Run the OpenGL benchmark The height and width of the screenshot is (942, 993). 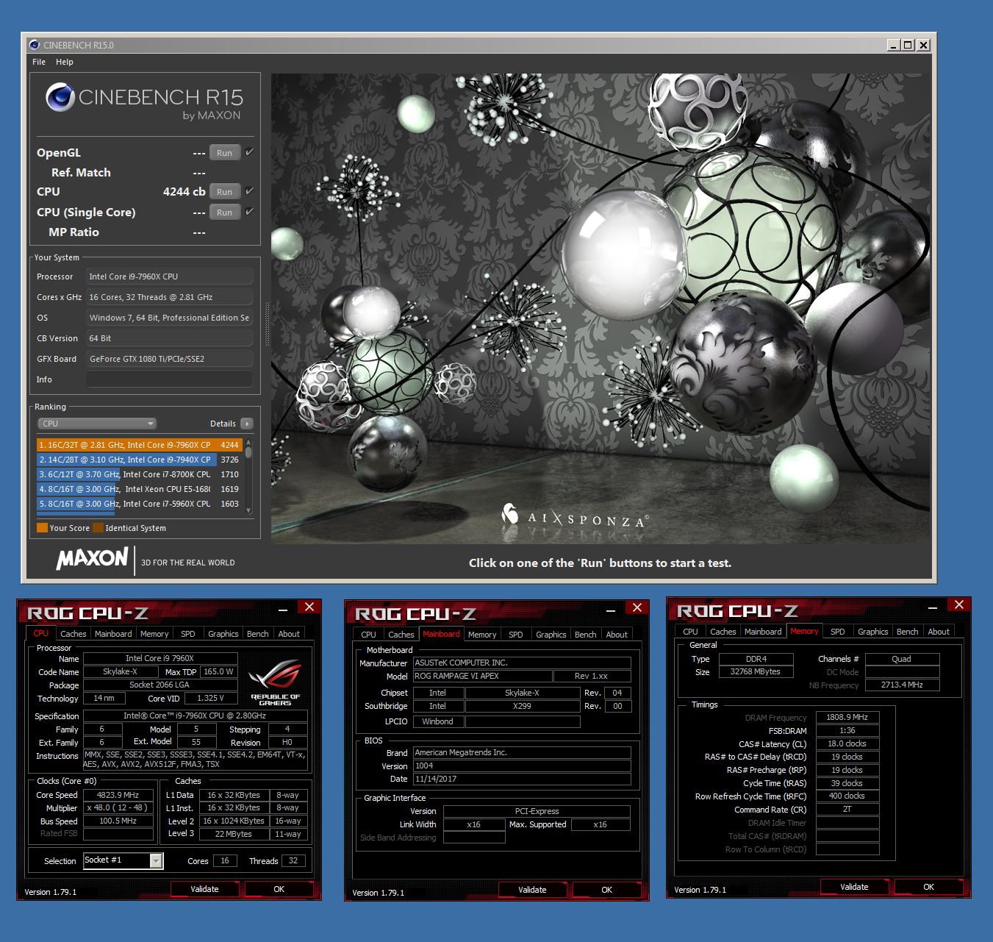[225, 153]
